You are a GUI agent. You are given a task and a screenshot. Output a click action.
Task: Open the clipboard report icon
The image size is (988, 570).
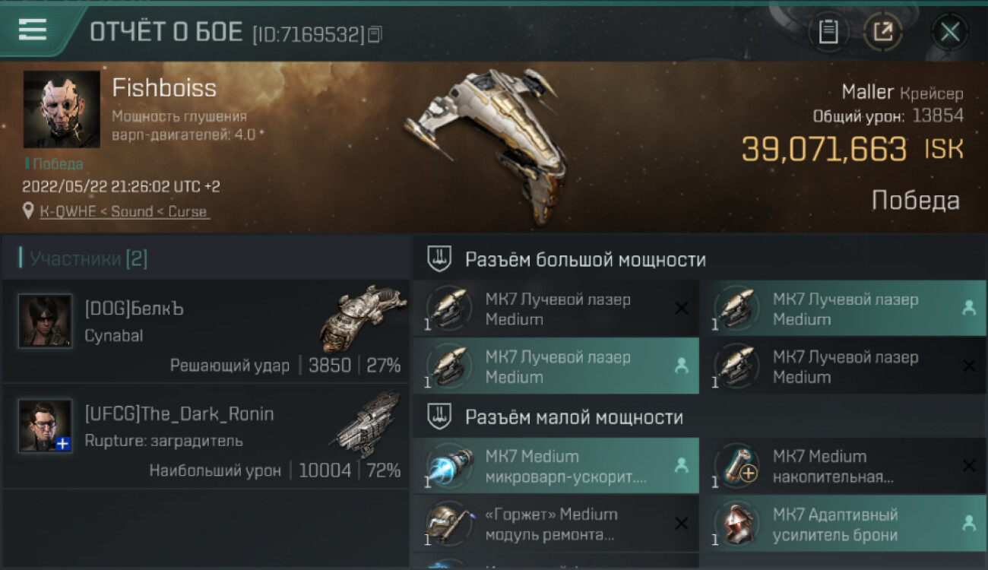click(828, 32)
